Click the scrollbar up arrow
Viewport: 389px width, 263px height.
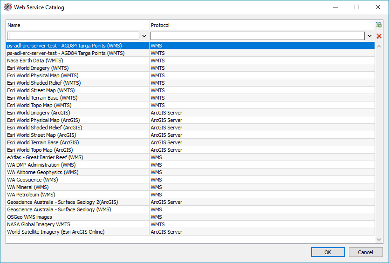(x=379, y=46)
